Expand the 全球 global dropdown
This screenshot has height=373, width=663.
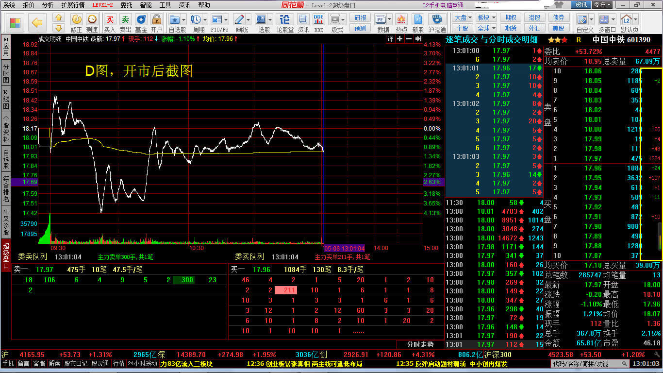click(494, 28)
